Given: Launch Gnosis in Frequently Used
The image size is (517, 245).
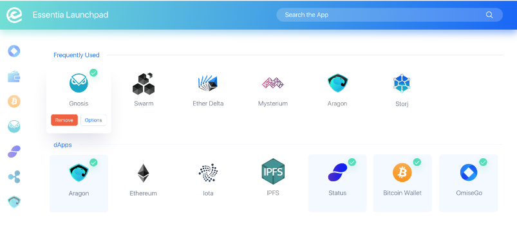Looking at the screenshot, I should click(79, 83).
